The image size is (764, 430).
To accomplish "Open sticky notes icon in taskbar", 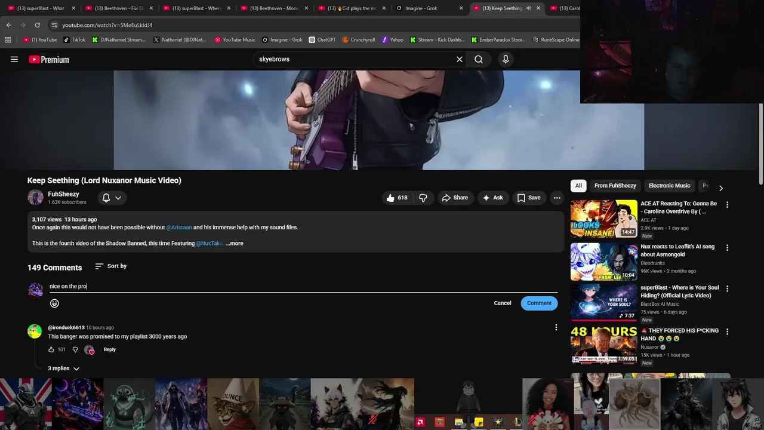I will coord(478,422).
